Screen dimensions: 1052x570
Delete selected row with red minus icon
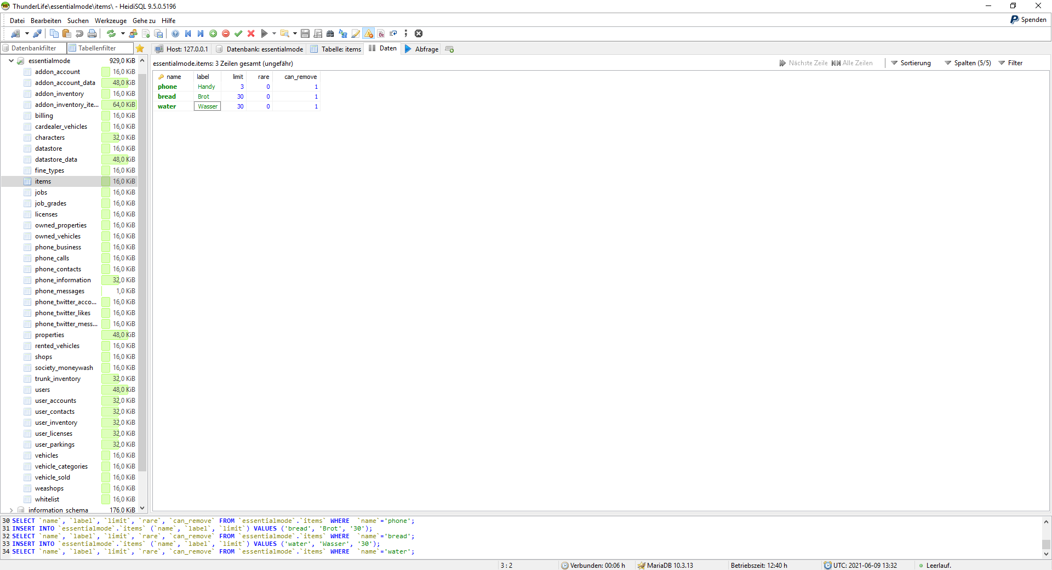[x=226, y=34]
